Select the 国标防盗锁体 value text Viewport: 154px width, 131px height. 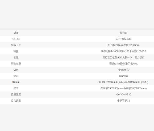point(110,57)
